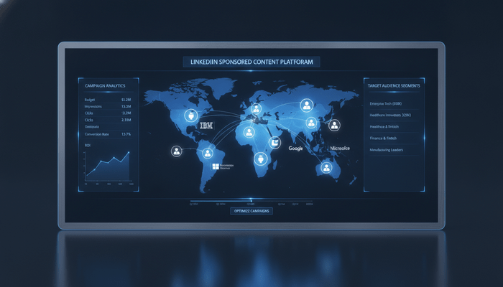Open the Target Audience Segments header
The image size is (503, 287).
(x=394, y=86)
